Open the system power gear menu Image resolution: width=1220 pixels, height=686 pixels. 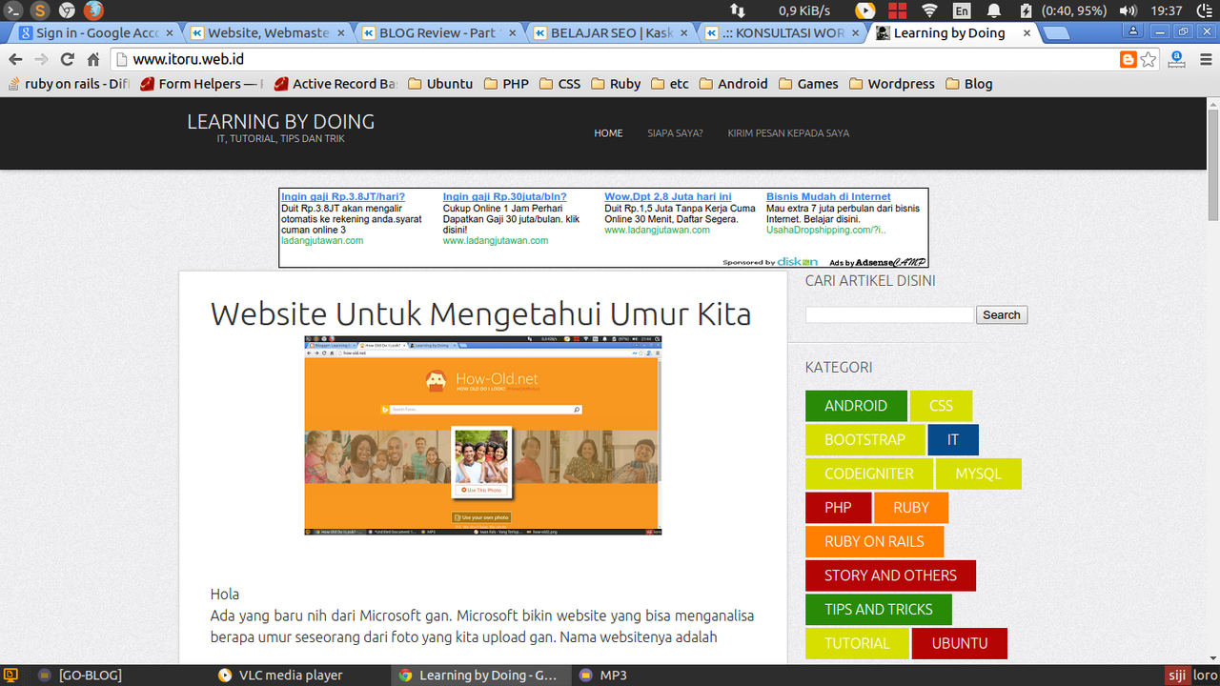(x=1204, y=10)
